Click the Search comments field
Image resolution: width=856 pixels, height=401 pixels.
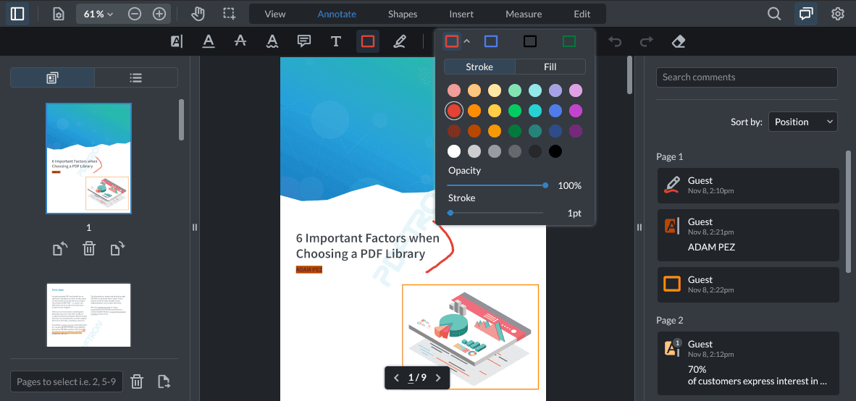pyautogui.click(x=747, y=77)
